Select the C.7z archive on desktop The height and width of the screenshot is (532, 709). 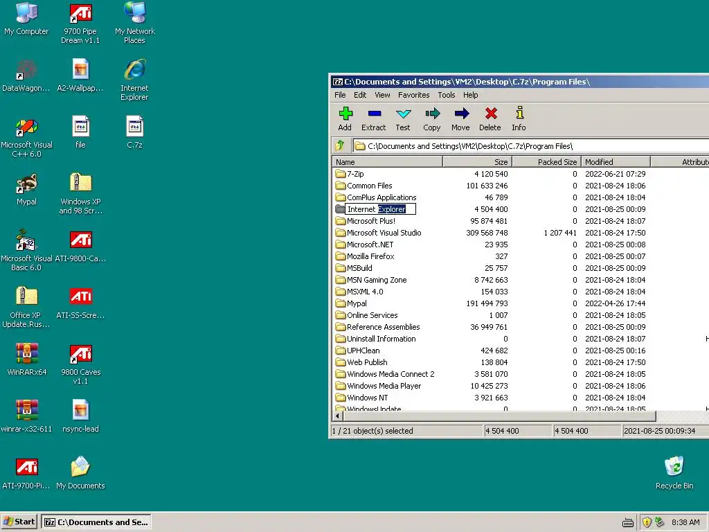pyautogui.click(x=135, y=133)
